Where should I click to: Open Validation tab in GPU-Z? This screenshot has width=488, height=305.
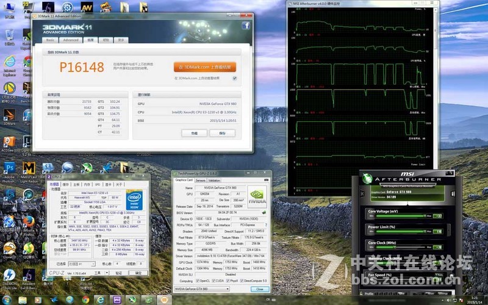(x=214, y=180)
